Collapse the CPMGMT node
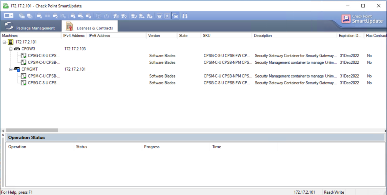Screen dimensions: 387x195 click(x=11, y=69)
